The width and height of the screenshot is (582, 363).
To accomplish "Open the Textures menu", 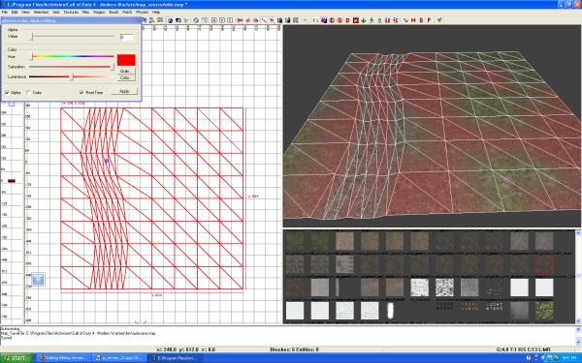I will point(71,13).
